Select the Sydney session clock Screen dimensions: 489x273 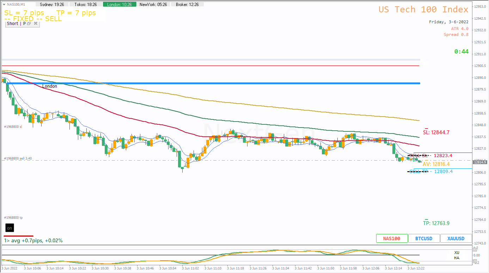(x=52, y=5)
